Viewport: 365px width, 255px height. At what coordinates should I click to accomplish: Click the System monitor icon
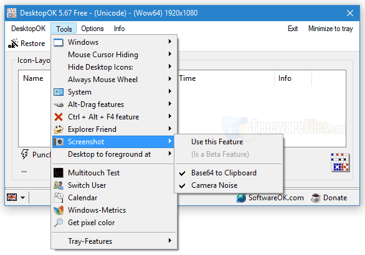click(x=58, y=92)
